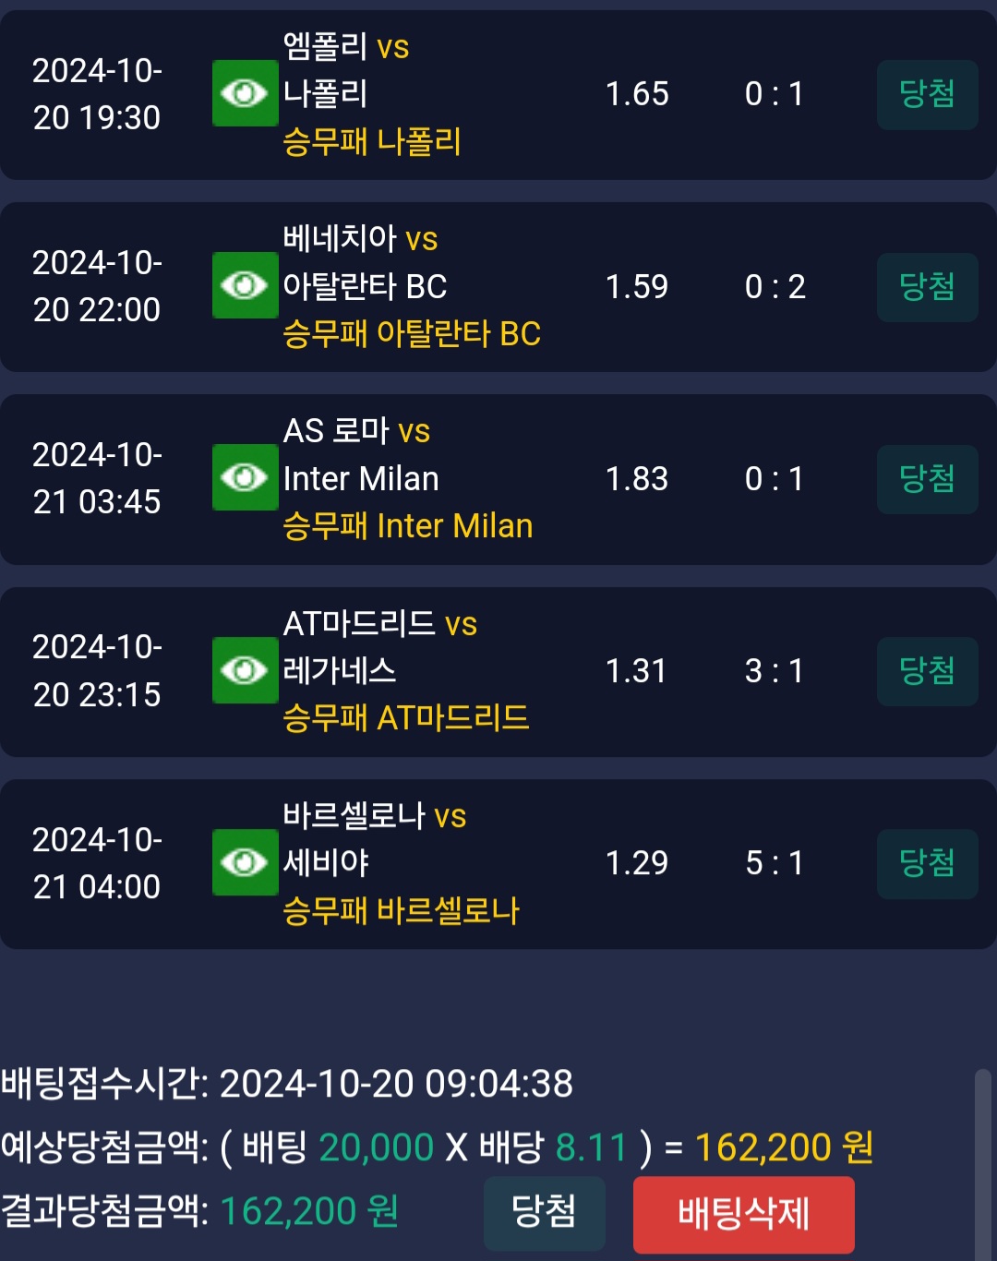Screen dimensions: 997x1261
Task: Click eye icon for 바르셀로나 vs 세비야
Action: pyautogui.click(x=245, y=862)
